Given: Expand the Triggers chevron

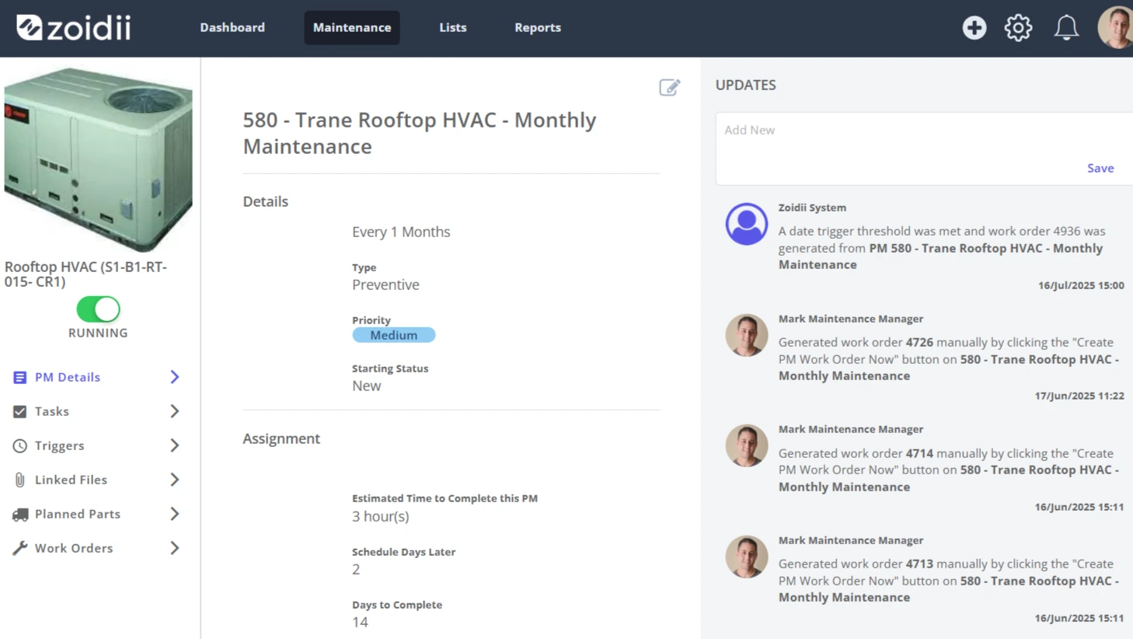Looking at the screenshot, I should [175, 445].
